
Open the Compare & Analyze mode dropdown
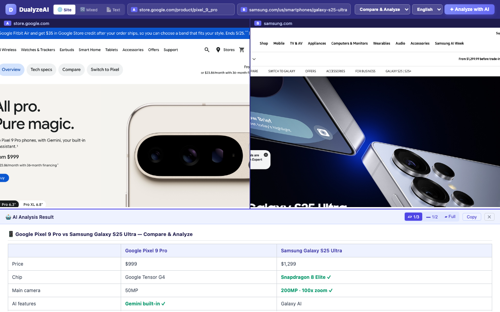(x=382, y=9)
